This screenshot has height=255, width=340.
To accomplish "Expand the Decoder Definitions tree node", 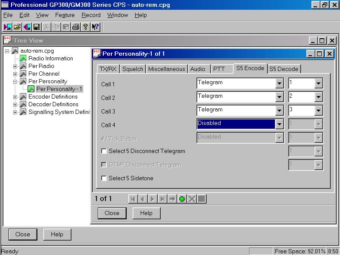I will click(15, 105).
